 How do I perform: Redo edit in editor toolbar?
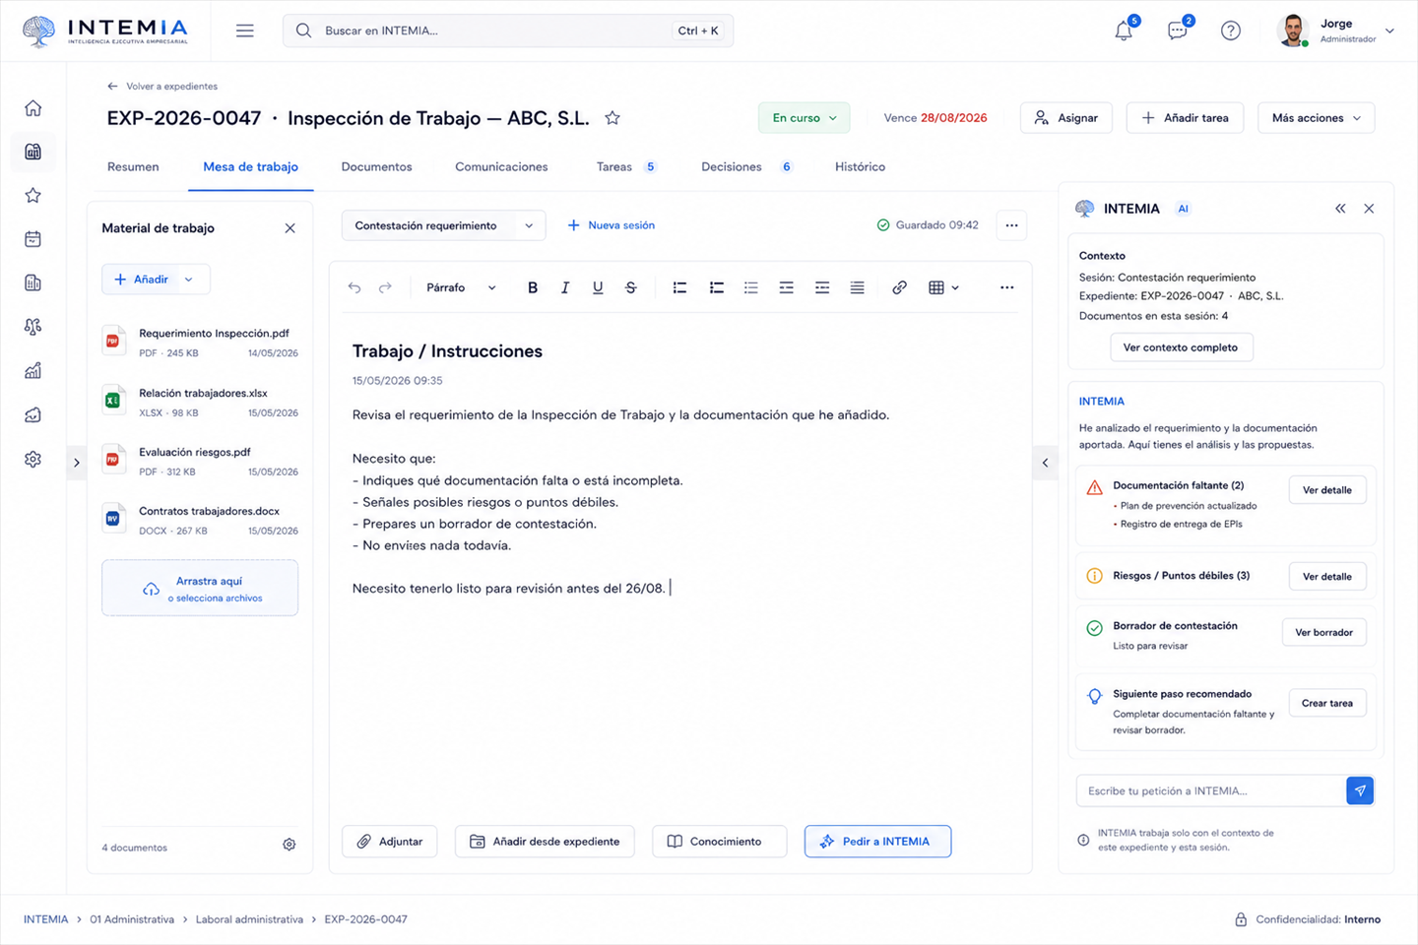[385, 287]
